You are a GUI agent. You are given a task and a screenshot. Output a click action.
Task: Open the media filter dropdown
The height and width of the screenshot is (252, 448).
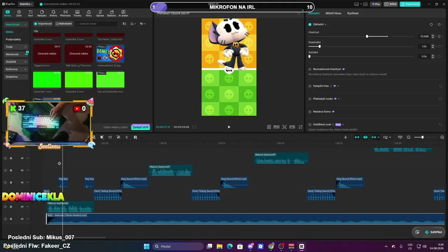click(143, 24)
